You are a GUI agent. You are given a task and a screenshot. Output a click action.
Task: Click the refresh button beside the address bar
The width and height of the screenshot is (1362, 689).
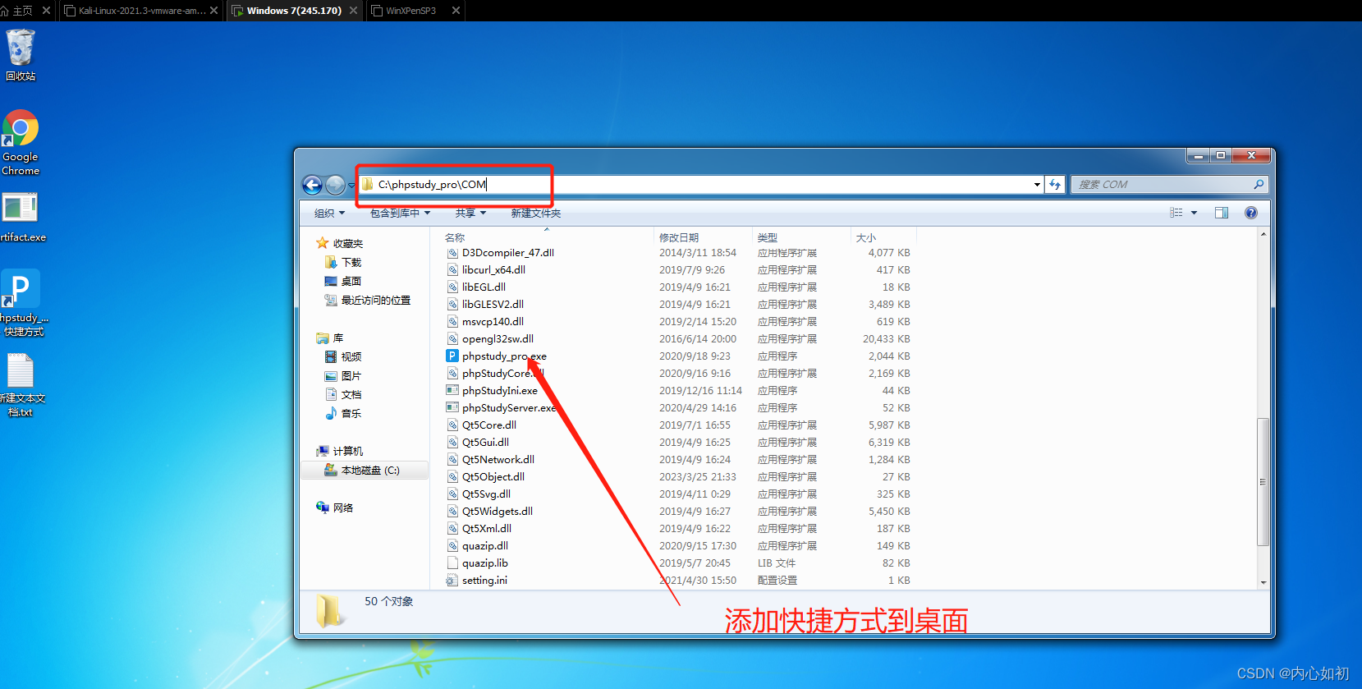click(x=1055, y=184)
